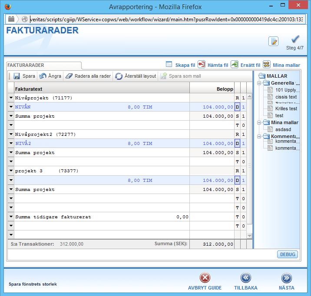Click the browser URL address field

(166, 19)
